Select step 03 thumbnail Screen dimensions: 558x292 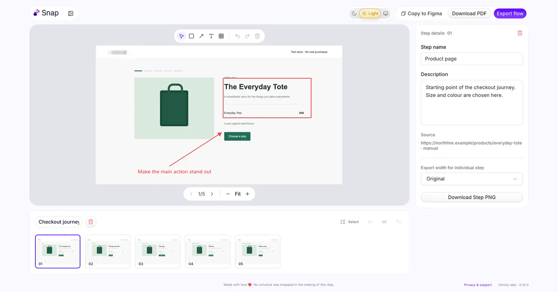tap(158, 252)
